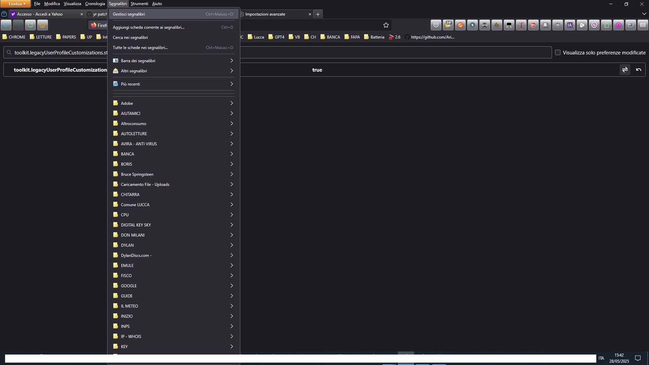Open the IL METEO bookmark folder

tap(173, 306)
